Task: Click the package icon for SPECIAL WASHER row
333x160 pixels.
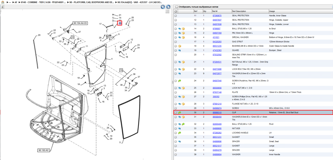Action: (x=183, y=37)
